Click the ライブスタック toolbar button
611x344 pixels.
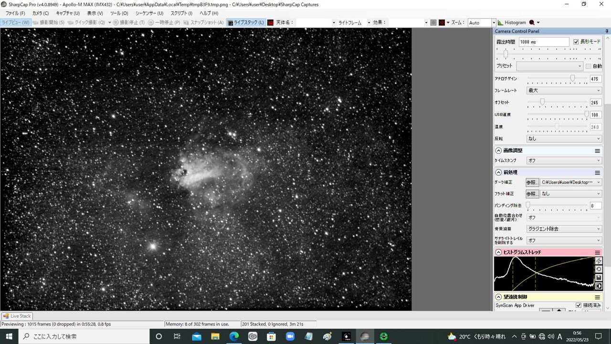pyautogui.click(x=245, y=22)
